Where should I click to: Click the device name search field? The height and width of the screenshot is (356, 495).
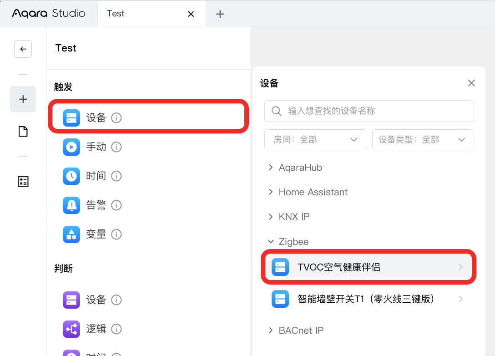369,111
